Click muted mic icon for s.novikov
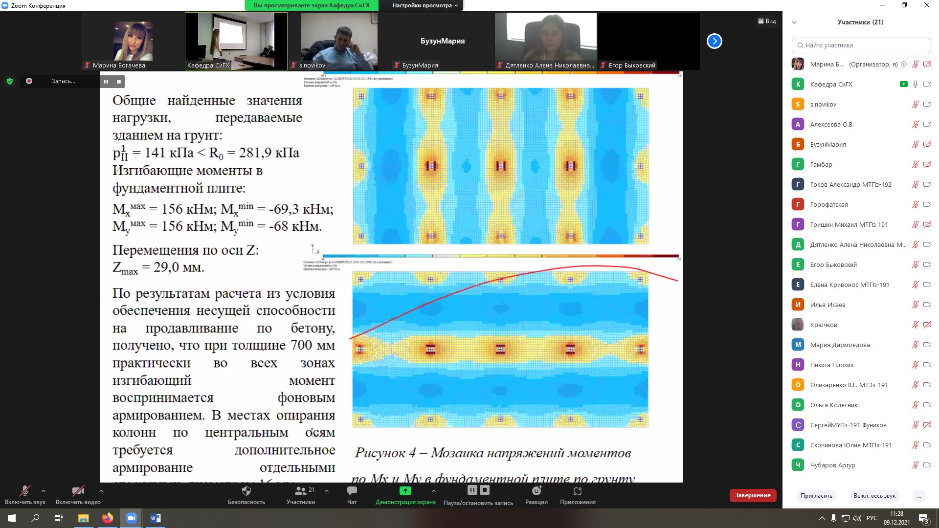Viewport: 939px width, 528px height. [915, 104]
